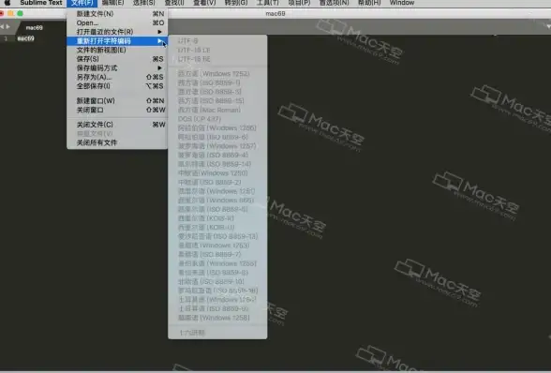
Task: Select the ISO 8859-7 encoding
Action: [217, 255]
